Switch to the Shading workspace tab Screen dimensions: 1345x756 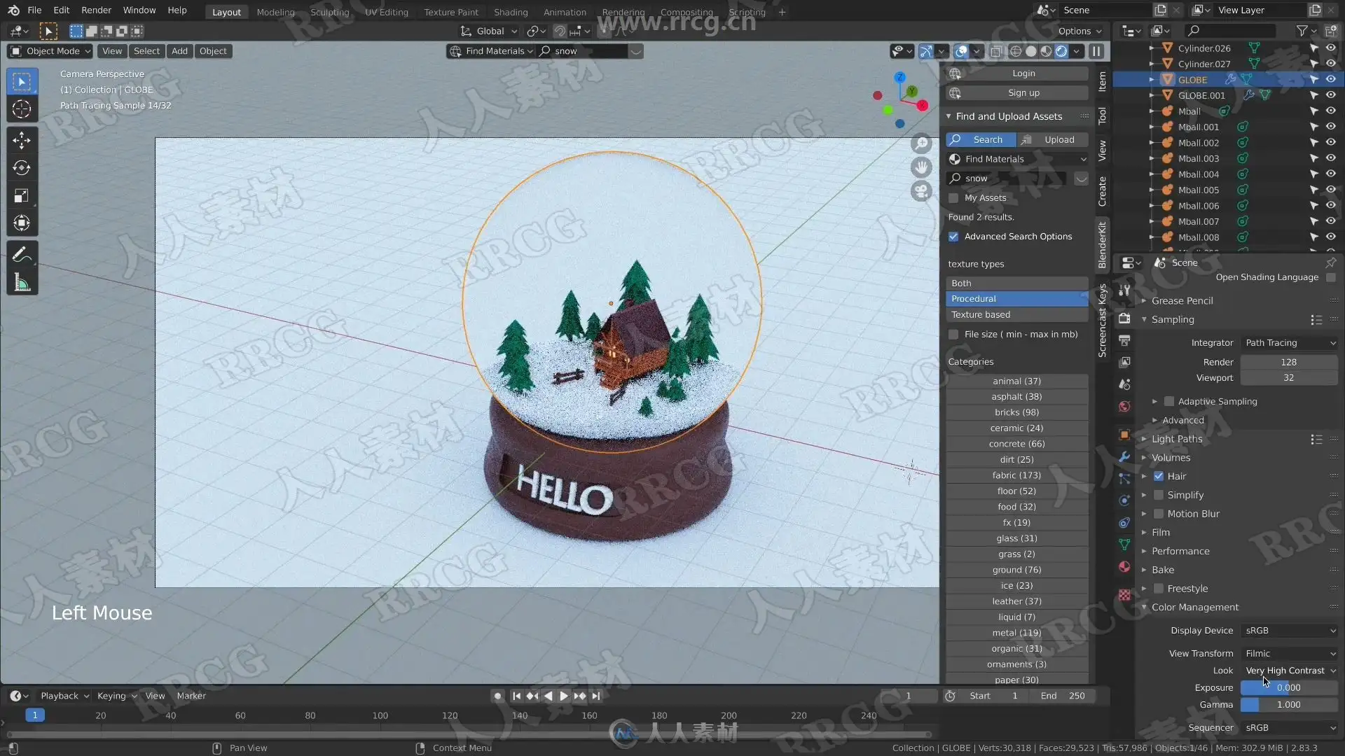point(511,12)
